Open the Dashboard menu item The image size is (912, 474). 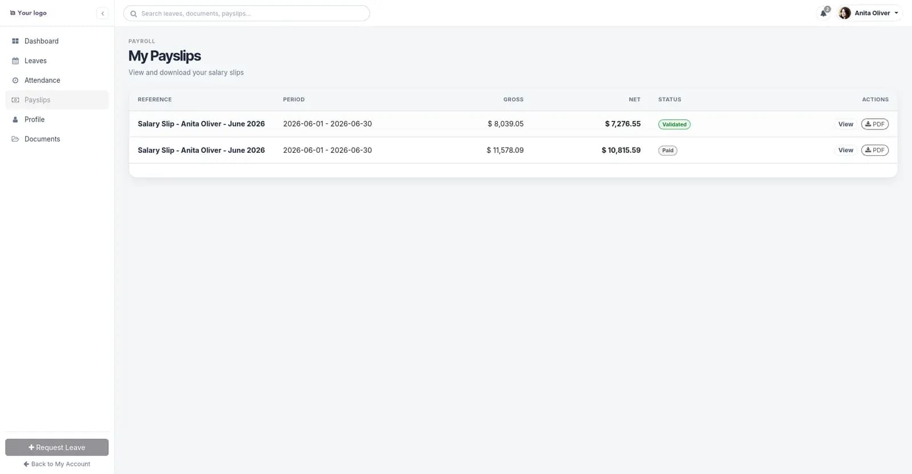click(x=57, y=41)
